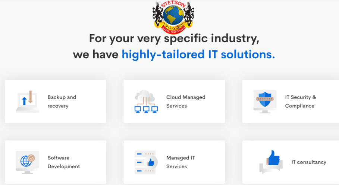
Task: Click the IT consultancy thumbs-up icon
Action: point(271,162)
